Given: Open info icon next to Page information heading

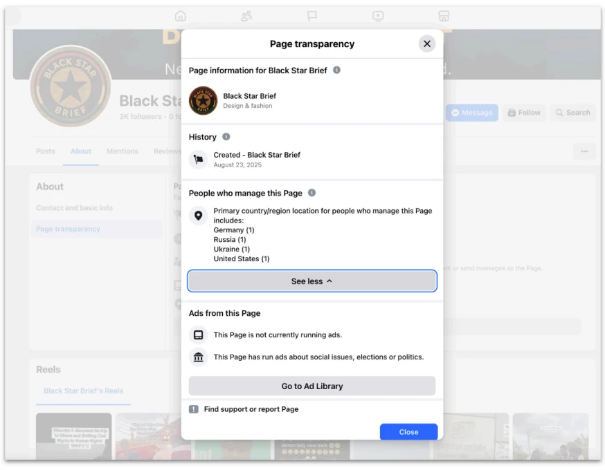Looking at the screenshot, I should pyautogui.click(x=336, y=70).
